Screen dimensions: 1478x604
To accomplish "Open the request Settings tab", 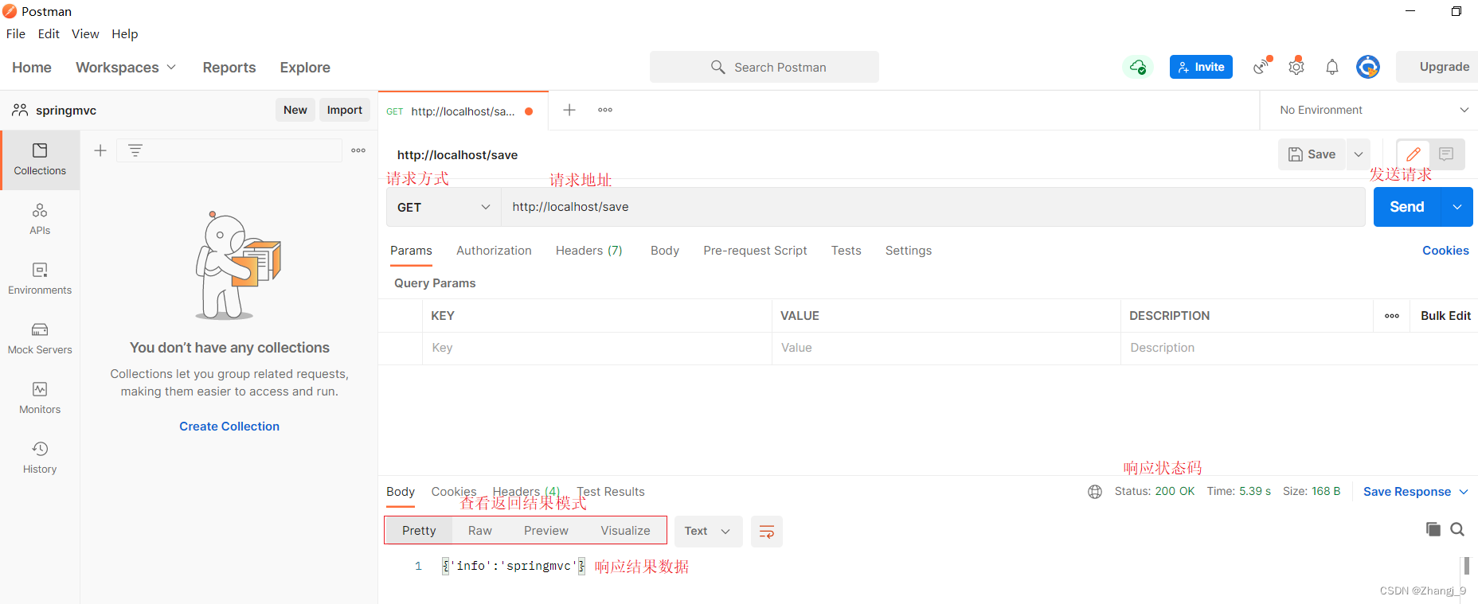I will point(909,251).
